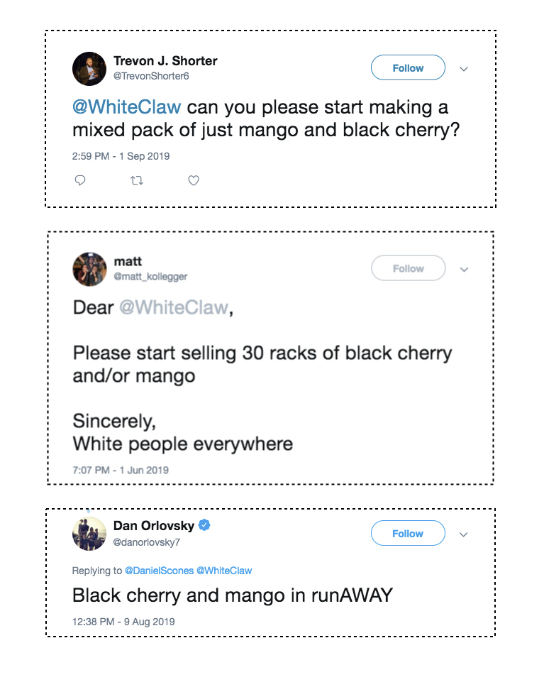Click Dan Orlovsky's verified badge
The image size is (544, 682).
pyautogui.click(x=204, y=525)
